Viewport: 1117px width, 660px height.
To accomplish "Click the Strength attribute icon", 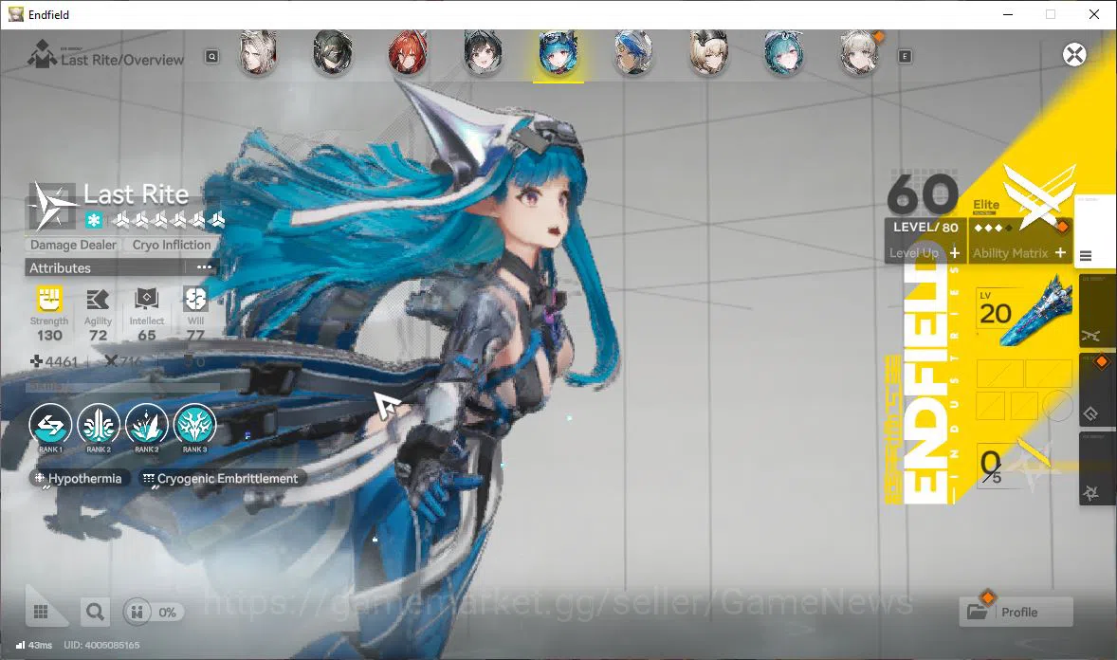I will coord(49,300).
